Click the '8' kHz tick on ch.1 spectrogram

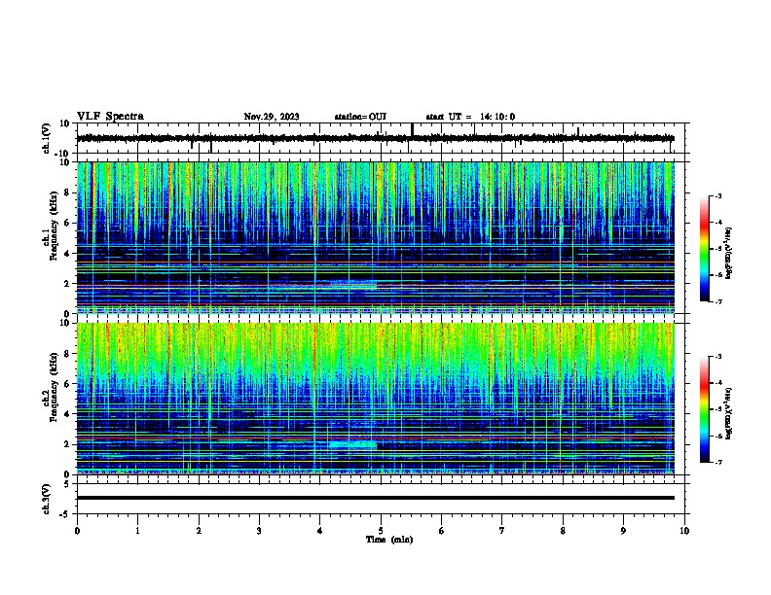[x=67, y=192]
